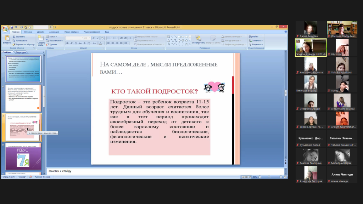Expand the Упорядочить arrange menu
This screenshot has width=363, height=204.
pos(199,40)
